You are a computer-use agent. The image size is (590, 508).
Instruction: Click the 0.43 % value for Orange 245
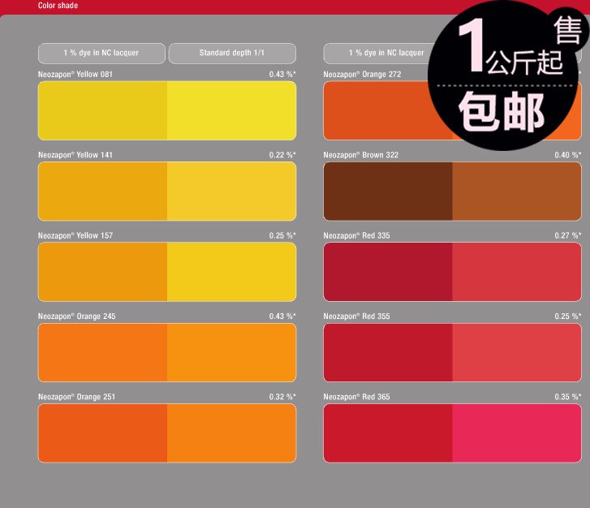tap(282, 316)
